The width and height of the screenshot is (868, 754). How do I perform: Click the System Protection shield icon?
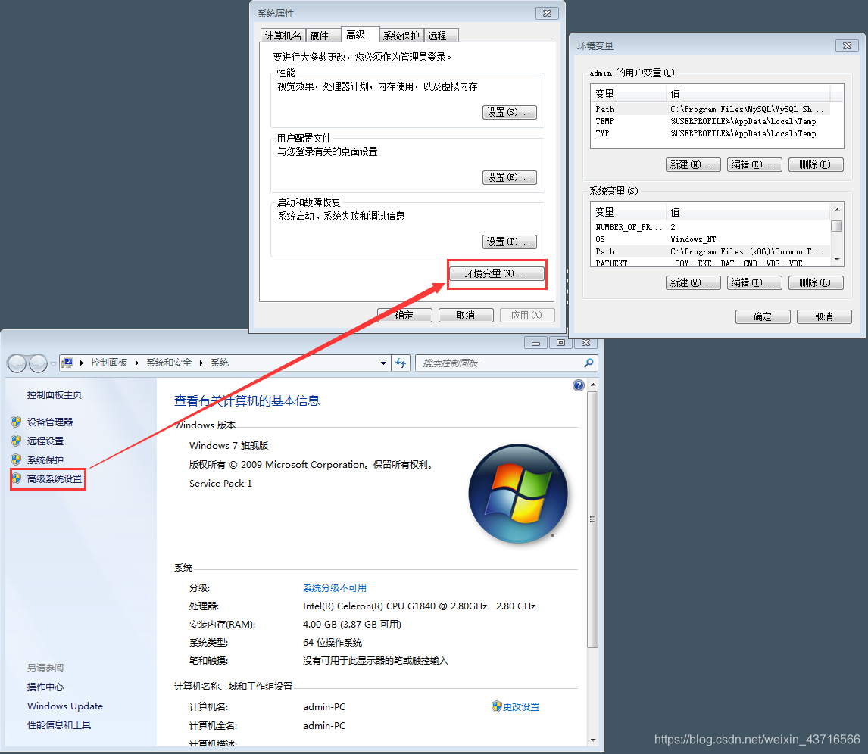tap(16, 460)
